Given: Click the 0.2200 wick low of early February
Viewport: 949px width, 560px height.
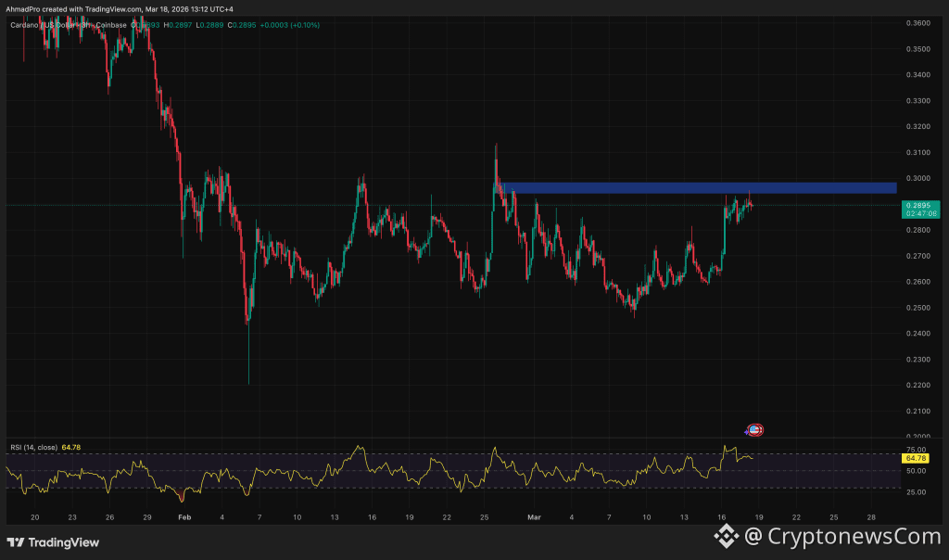Looking at the screenshot, I should (x=248, y=380).
